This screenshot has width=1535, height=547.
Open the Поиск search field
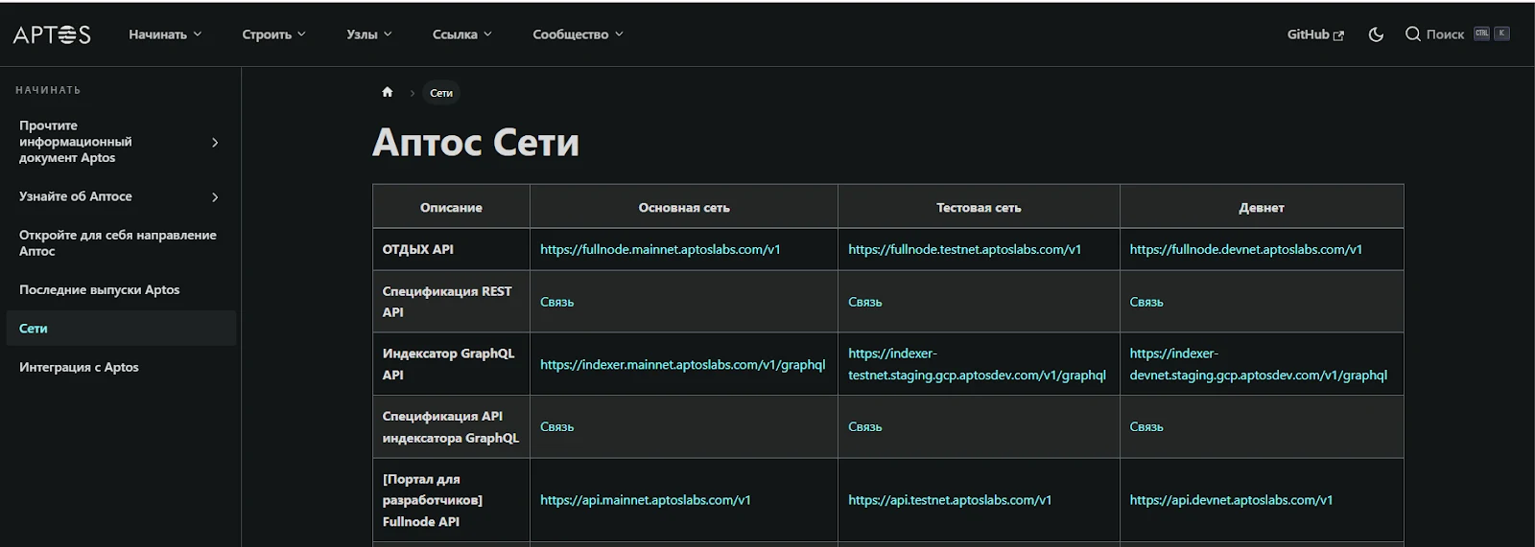tap(1457, 34)
